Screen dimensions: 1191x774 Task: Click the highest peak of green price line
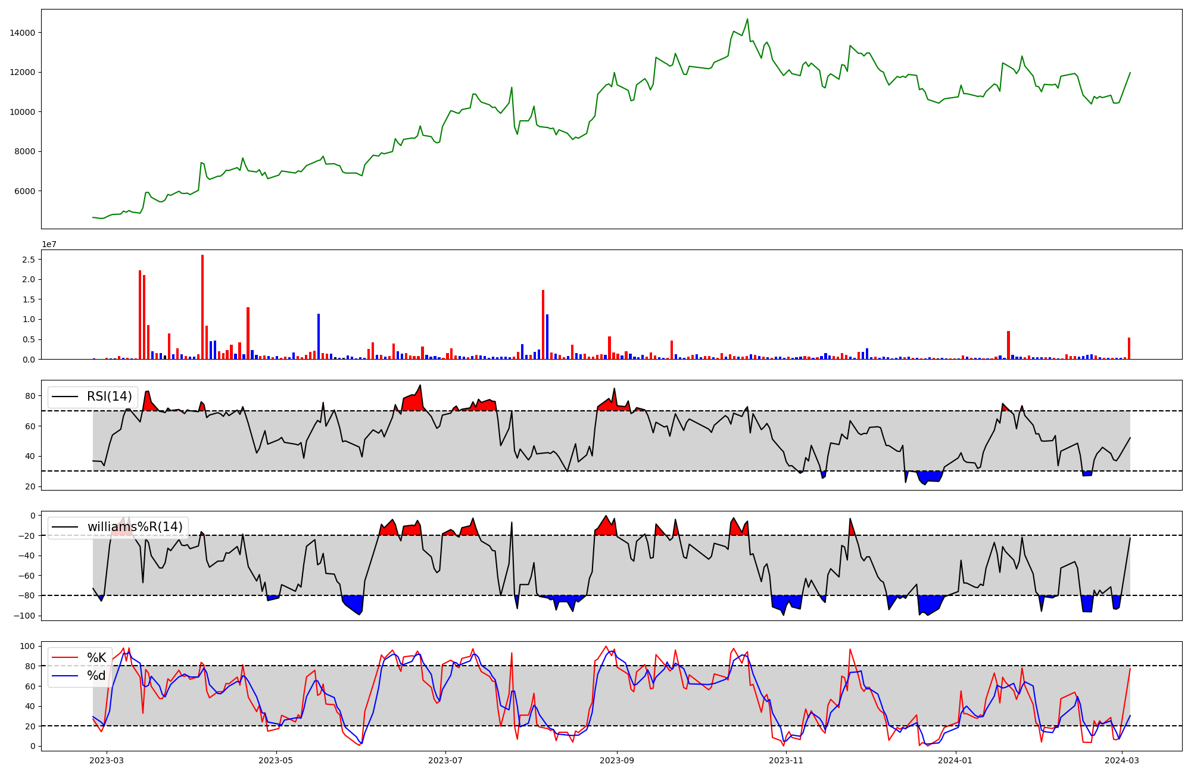click(x=747, y=20)
